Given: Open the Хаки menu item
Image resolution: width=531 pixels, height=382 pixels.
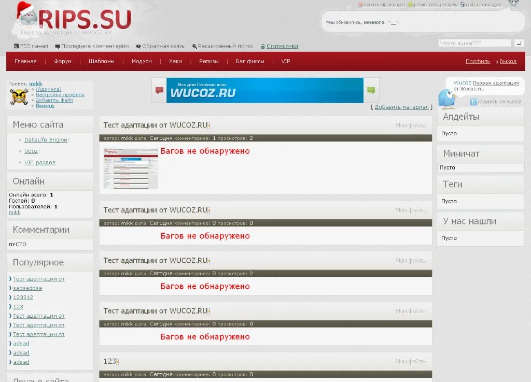Looking at the screenshot, I should click(x=175, y=61).
